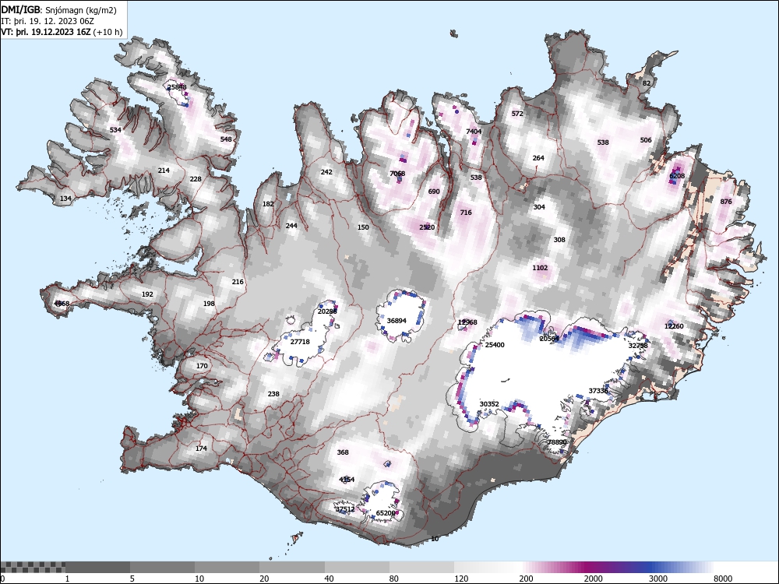The width and height of the screenshot is (779, 584).
Task: Select the map value 238
Action: point(273,394)
